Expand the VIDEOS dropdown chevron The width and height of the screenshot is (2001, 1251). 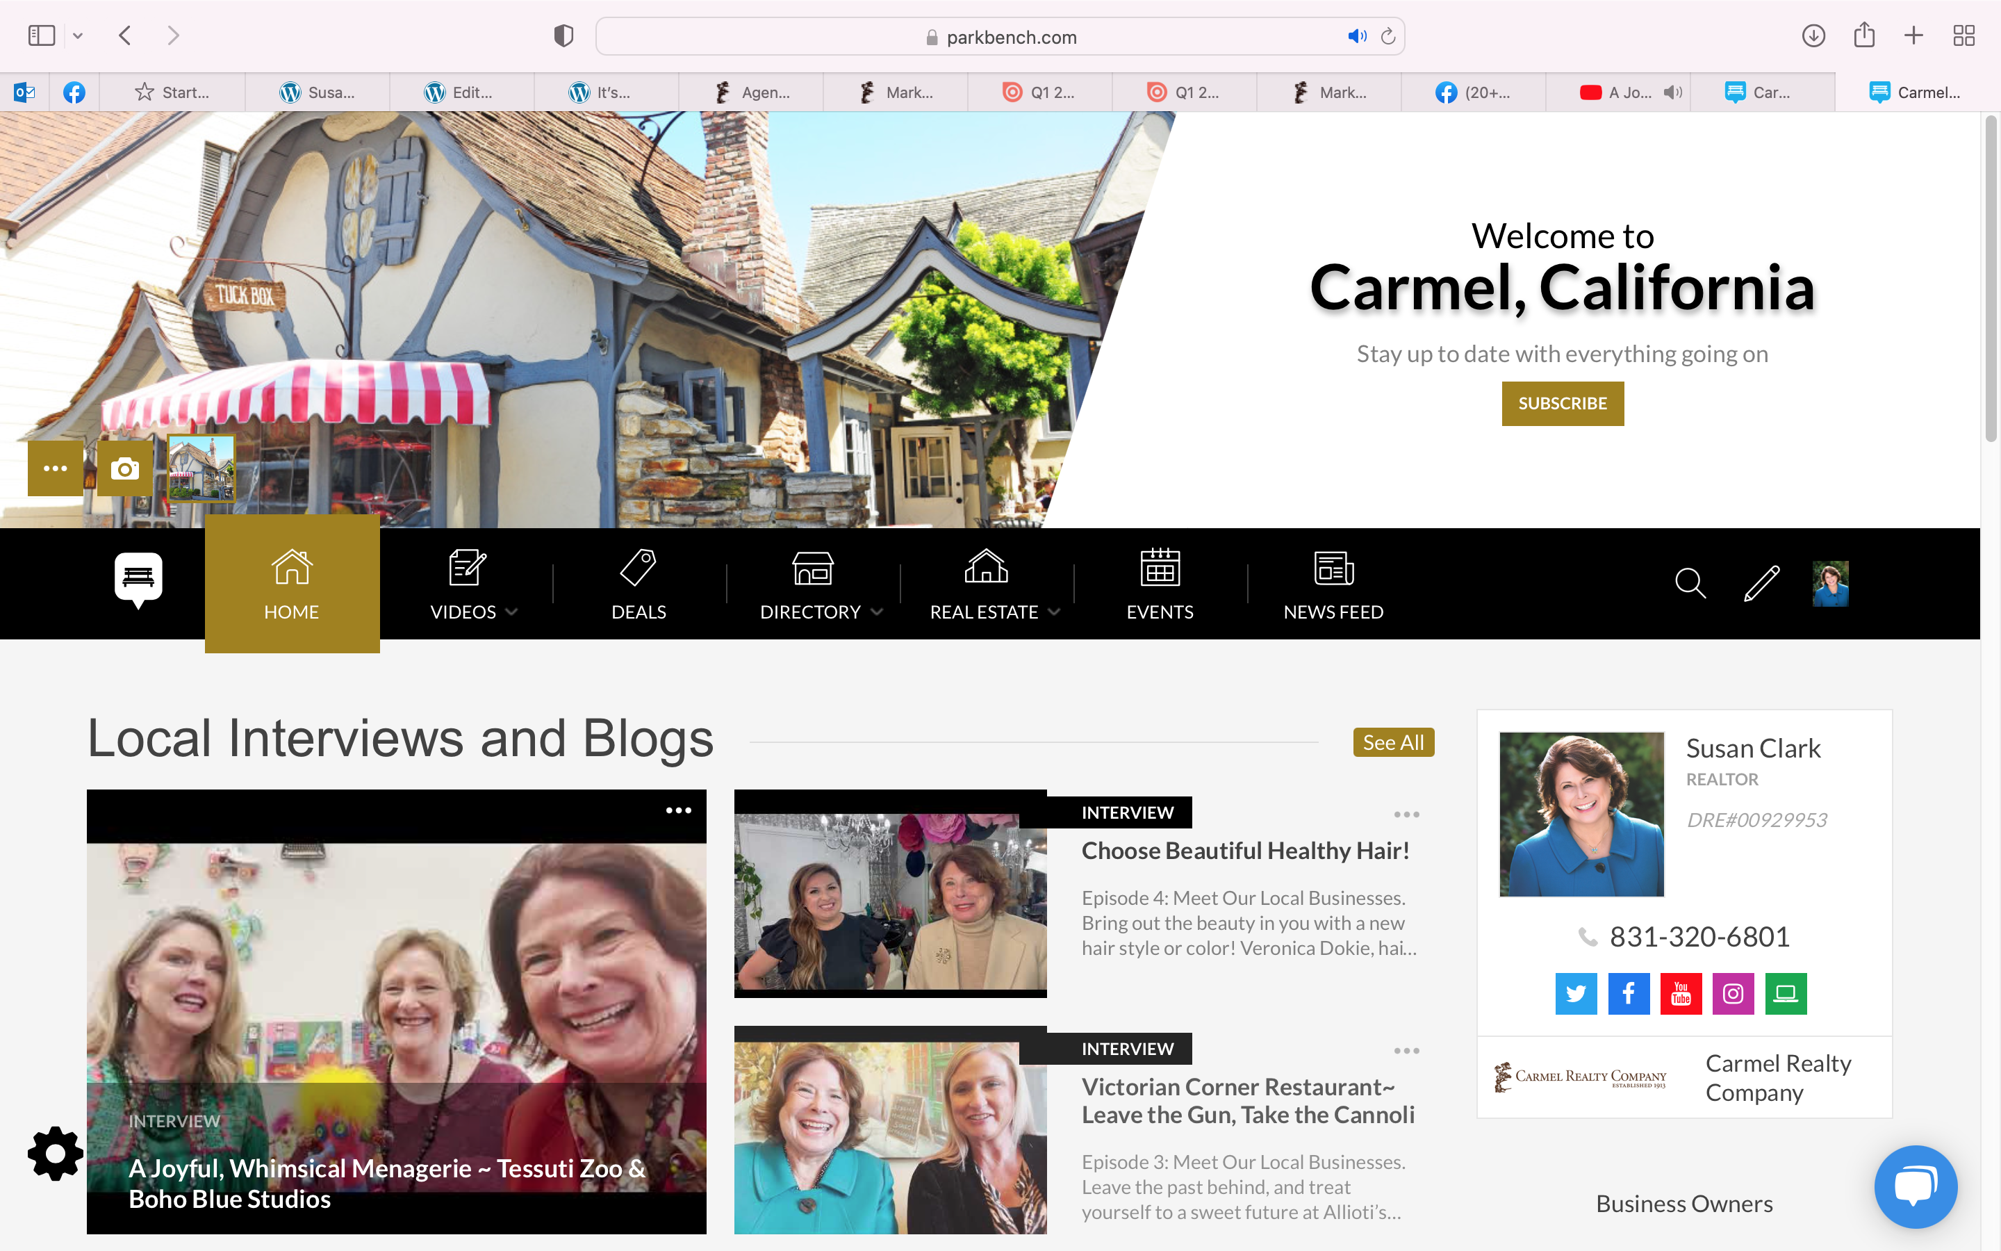point(511,612)
